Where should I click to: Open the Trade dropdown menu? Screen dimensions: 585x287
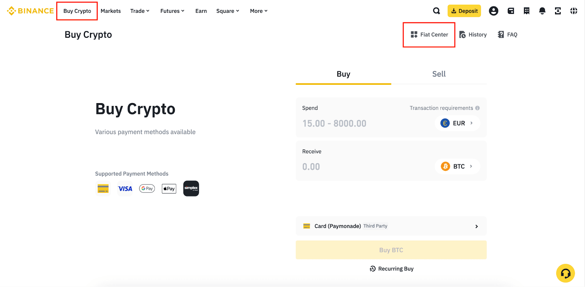pos(140,11)
